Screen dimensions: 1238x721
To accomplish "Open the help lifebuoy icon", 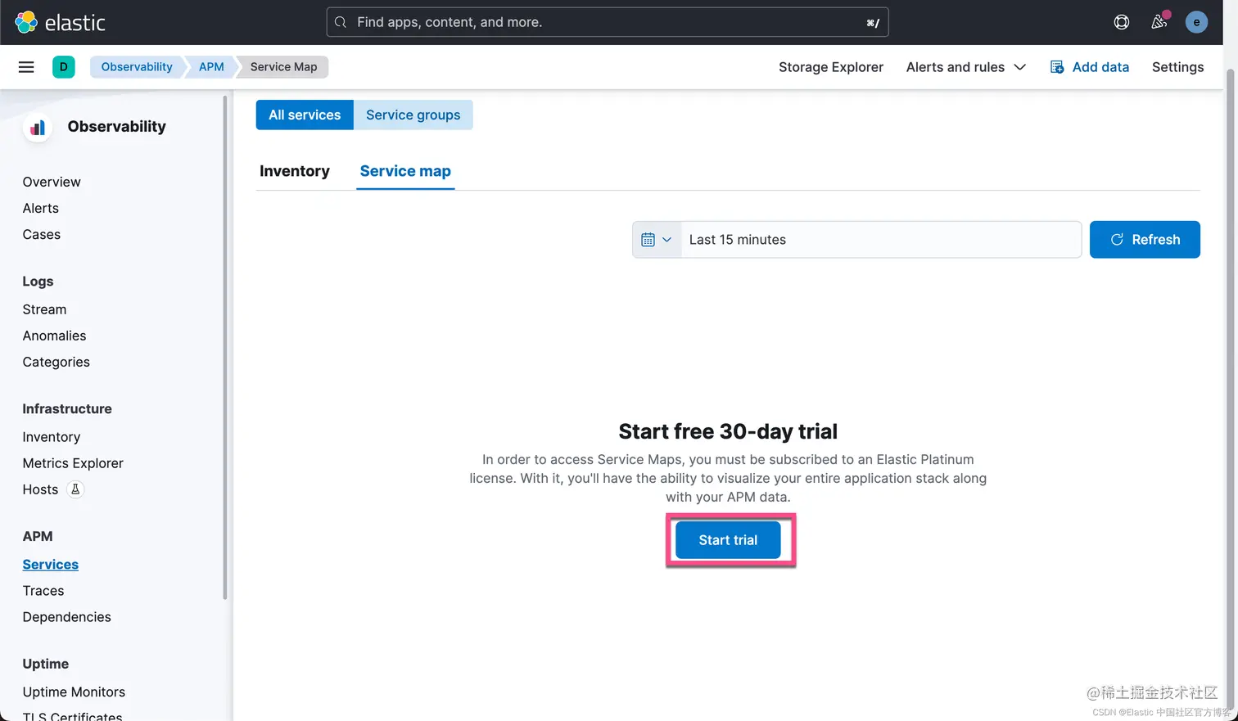I will (1122, 22).
